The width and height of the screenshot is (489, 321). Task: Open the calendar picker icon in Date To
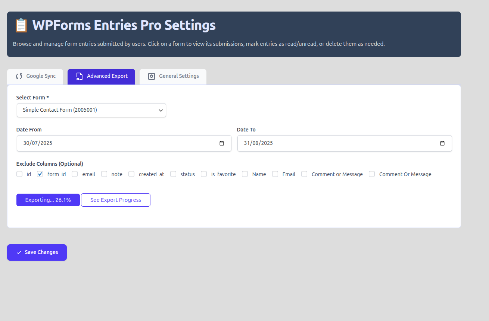click(x=442, y=143)
